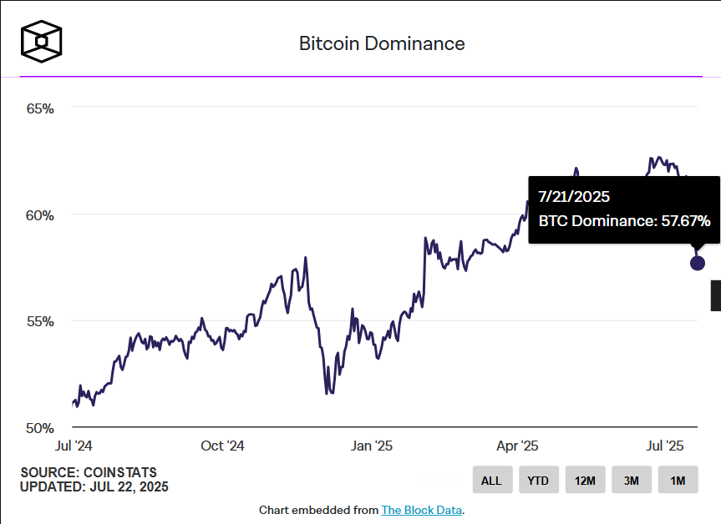Viewport: 721px width, 524px height.
Task: Click the UPDATED: JUL 22, 2025 label
Action: 95,486
